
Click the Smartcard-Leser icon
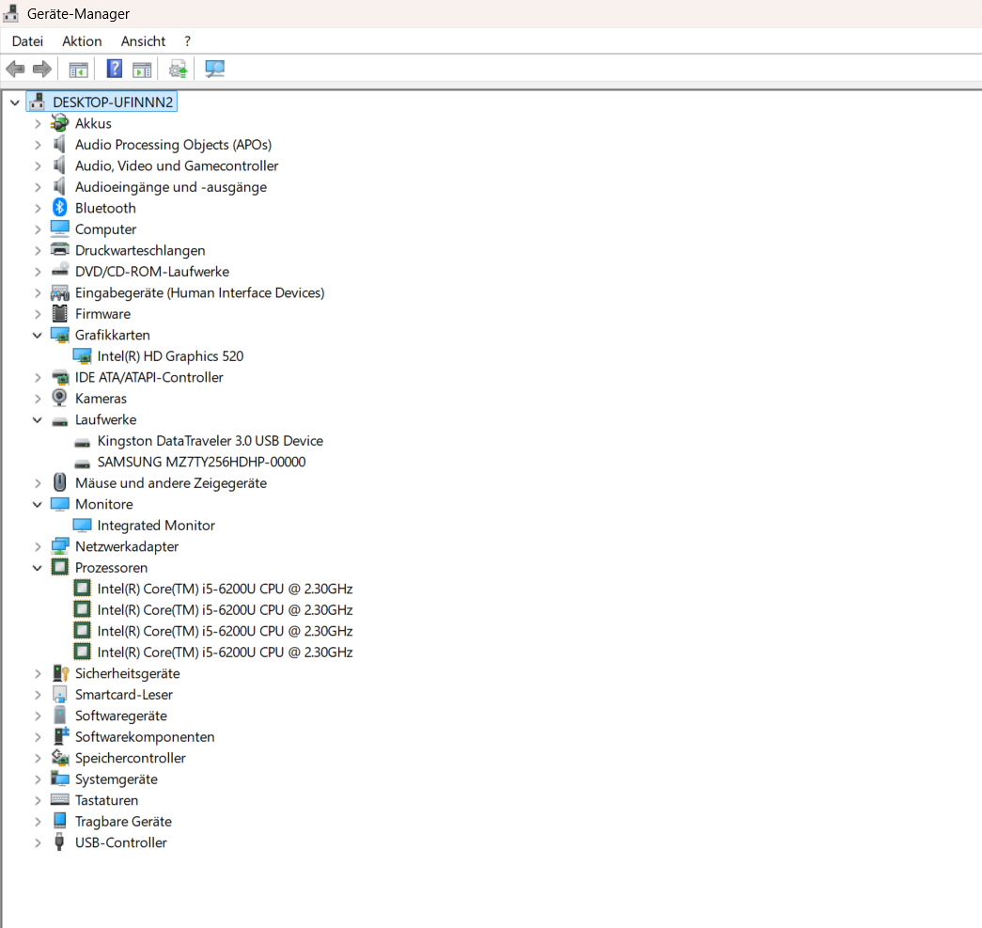pyautogui.click(x=59, y=694)
